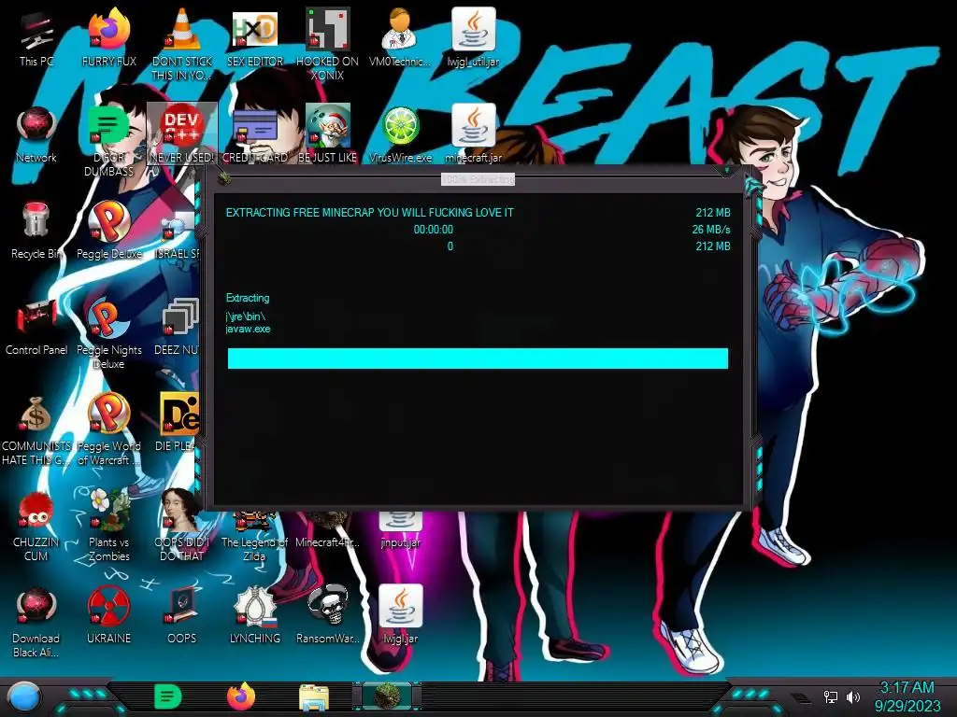The image size is (957, 717).
Task: Open the money bag COMMUNISTS HATE THIS shortcut
Action: pyautogui.click(x=36, y=429)
